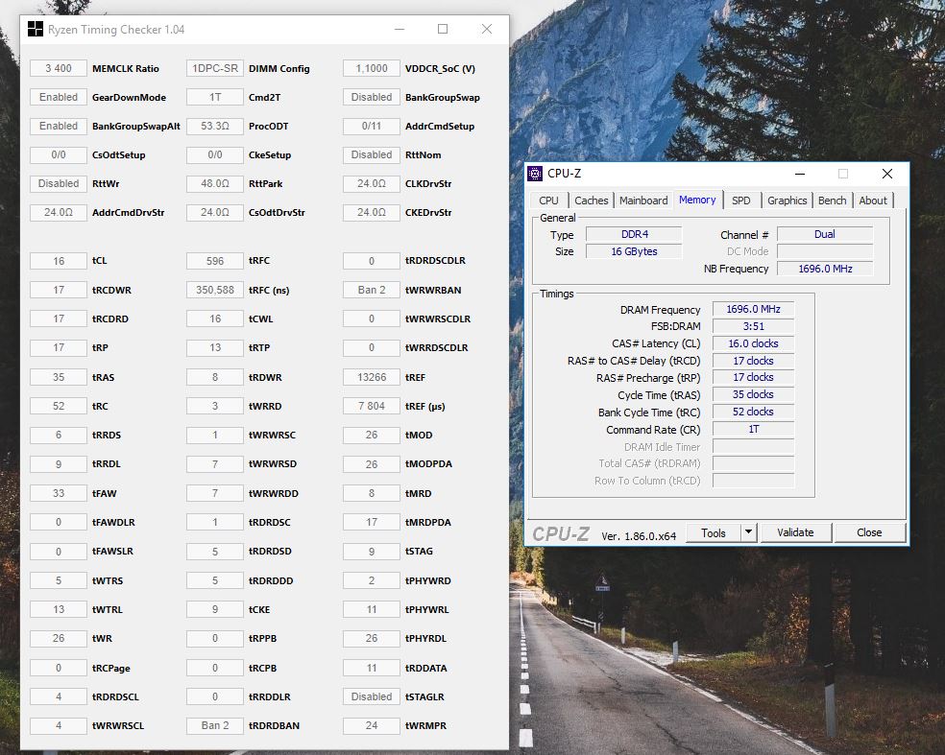
Task: Click the BankGroupSwap Disabled field
Action: pyautogui.click(x=372, y=97)
